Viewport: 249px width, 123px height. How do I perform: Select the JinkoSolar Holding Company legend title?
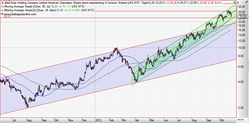66,2
